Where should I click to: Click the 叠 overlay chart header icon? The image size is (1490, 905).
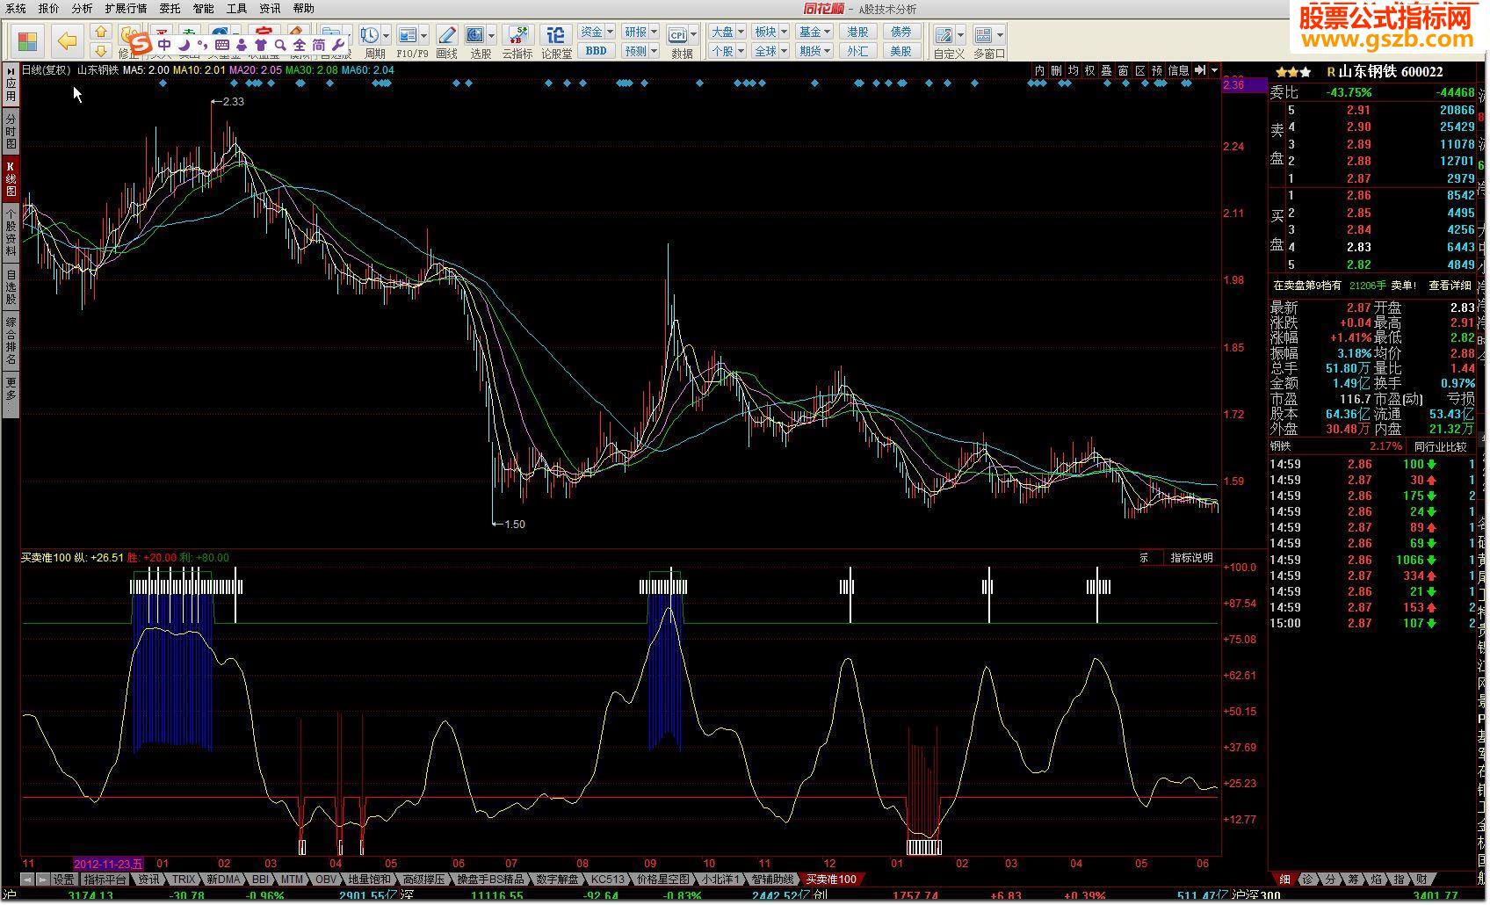[x=1106, y=70]
